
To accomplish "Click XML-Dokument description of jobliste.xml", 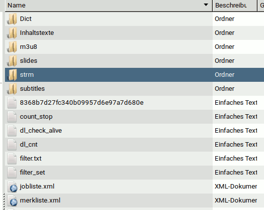I will tap(236, 187).
